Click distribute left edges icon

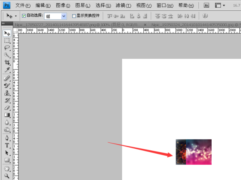point(180,16)
